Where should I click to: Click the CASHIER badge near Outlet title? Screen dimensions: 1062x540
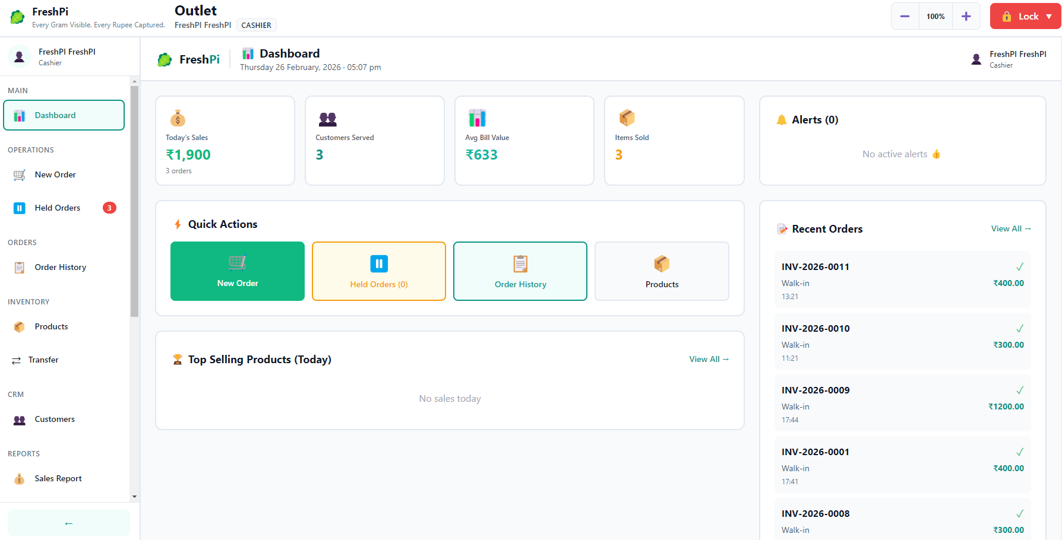[256, 25]
